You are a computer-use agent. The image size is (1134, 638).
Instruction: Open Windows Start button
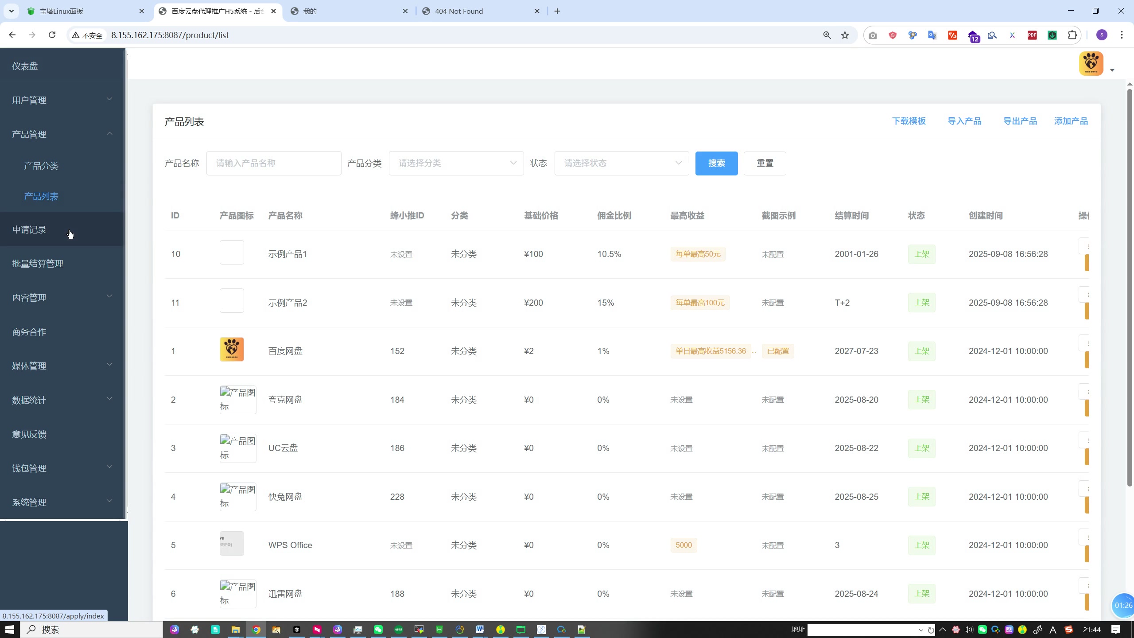click(10, 630)
